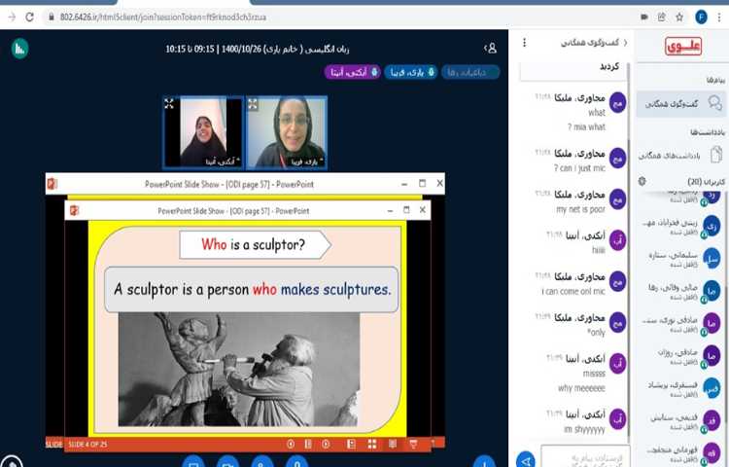Click the users list toggle icon
Viewport: 729px width, 467px height.
[490, 48]
